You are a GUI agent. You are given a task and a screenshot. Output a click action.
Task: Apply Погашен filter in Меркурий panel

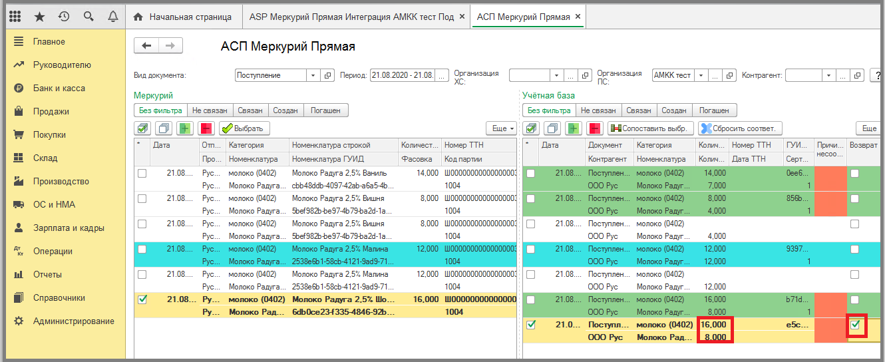coord(327,110)
